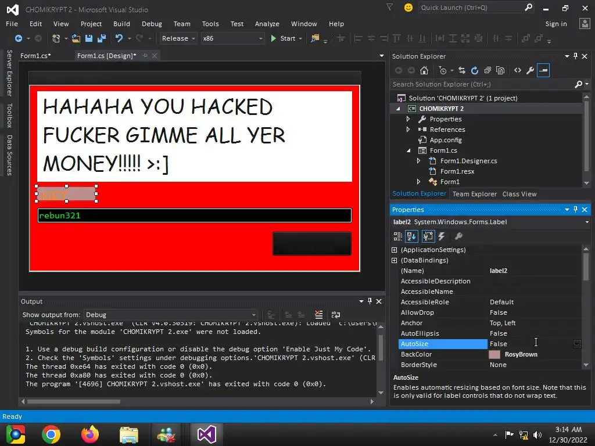
Task: Click the Output horizontal scrollbar thumb
Action: [x=74, y=401]
